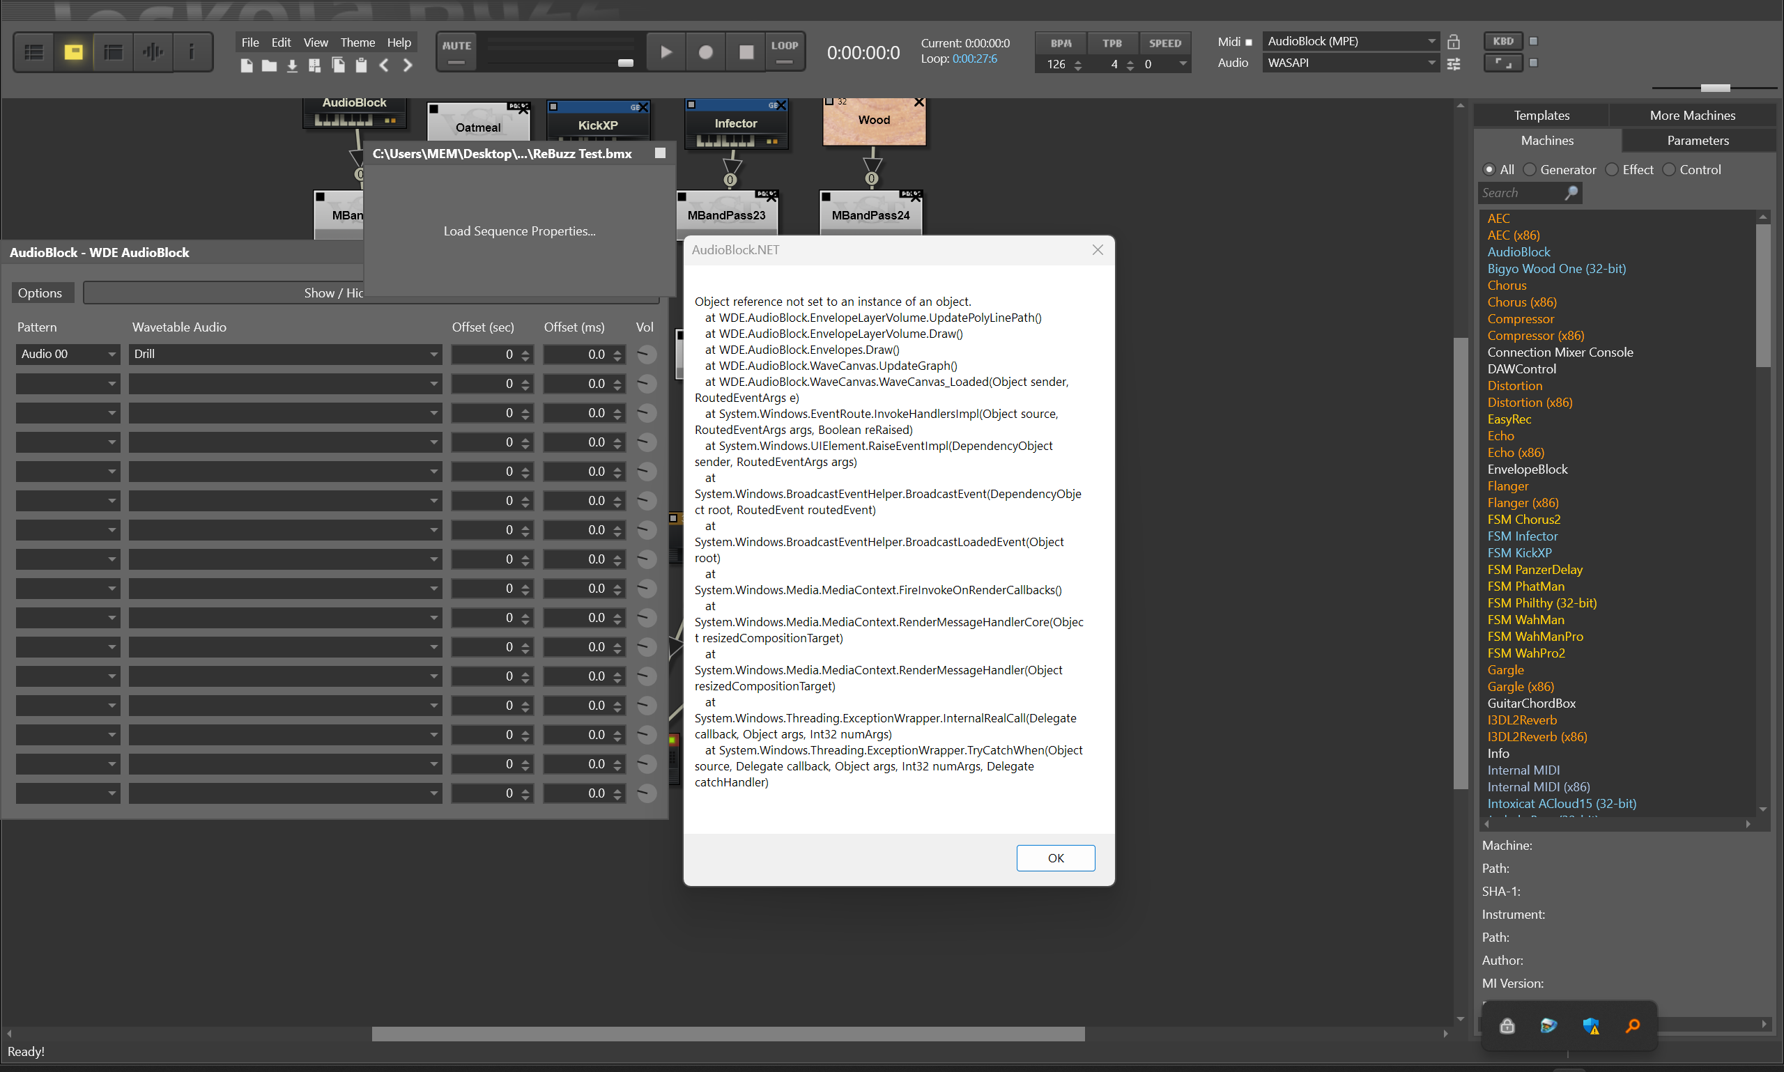Start playback with the Play button
1784x1072 pixels.
pyautogui.click(x=666, y=52)
